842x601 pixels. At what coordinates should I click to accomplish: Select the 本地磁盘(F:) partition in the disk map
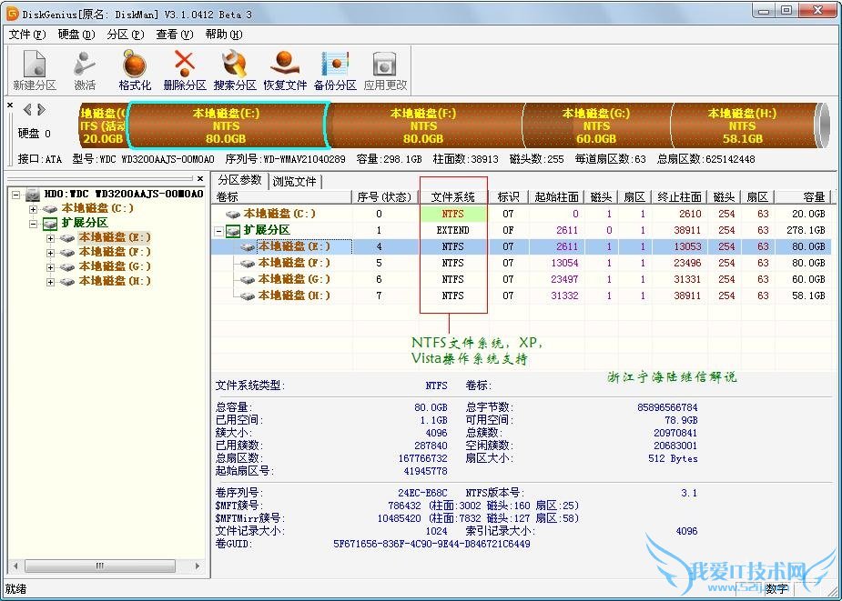tap(422, 127)
